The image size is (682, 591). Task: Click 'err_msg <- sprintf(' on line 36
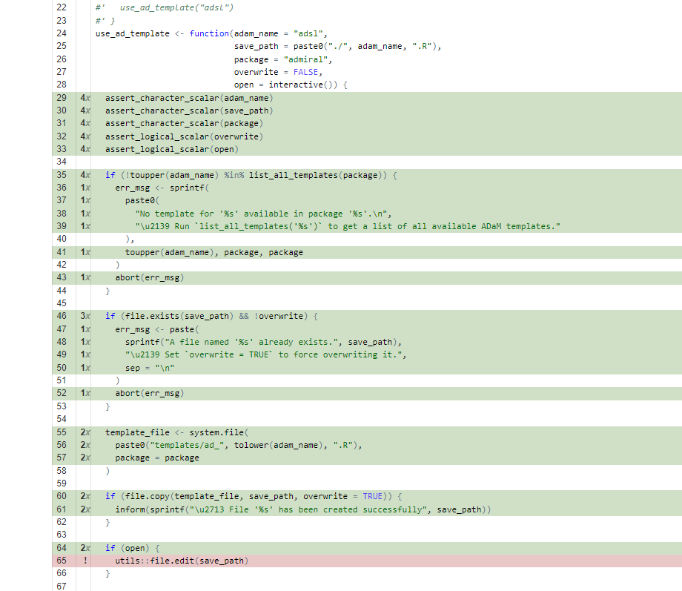tap(162, 188)
